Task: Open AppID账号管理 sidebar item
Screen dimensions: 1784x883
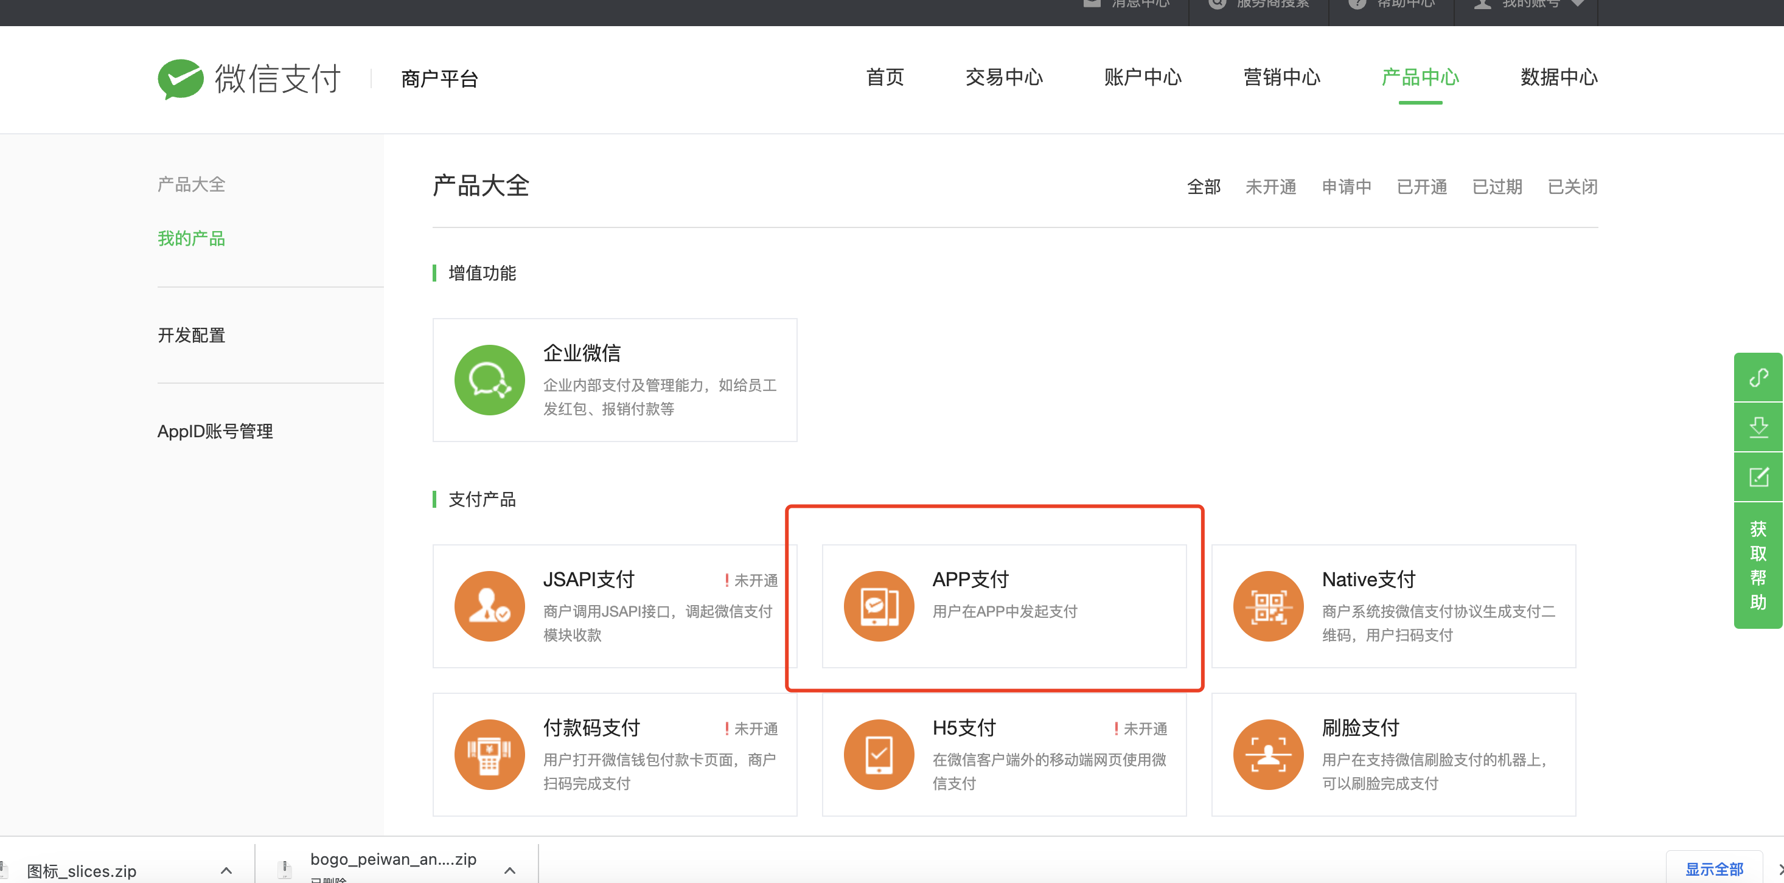Action: click(x=215, y=432)
